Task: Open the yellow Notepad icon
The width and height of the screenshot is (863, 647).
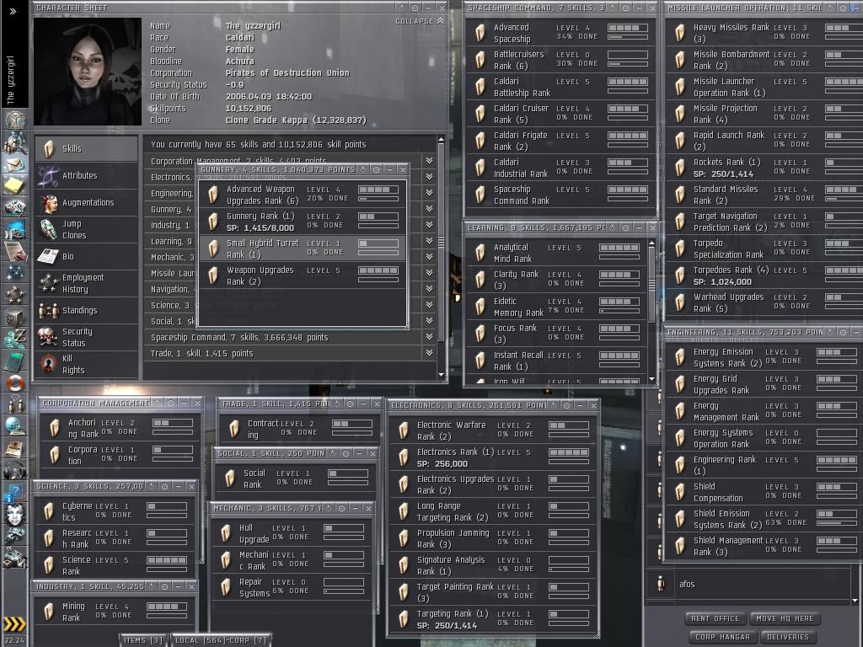Action: [15, 185]
